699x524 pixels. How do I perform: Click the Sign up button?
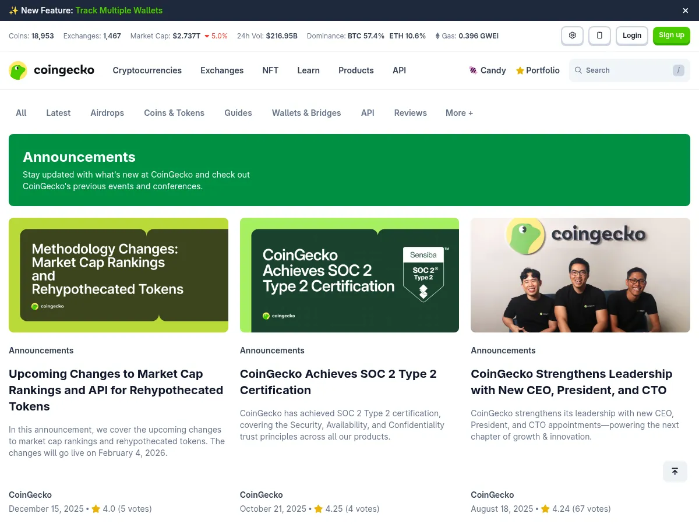(x=671, y=35)
